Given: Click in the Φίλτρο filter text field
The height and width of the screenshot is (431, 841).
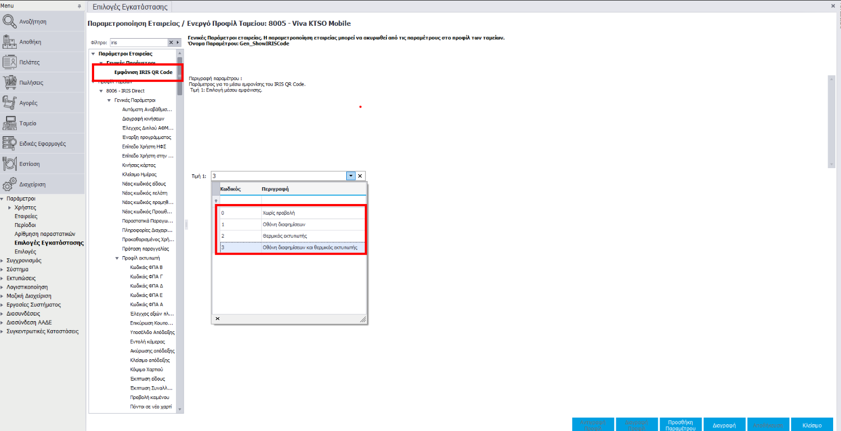Looking at the screenshot, I should coord(137,43).
